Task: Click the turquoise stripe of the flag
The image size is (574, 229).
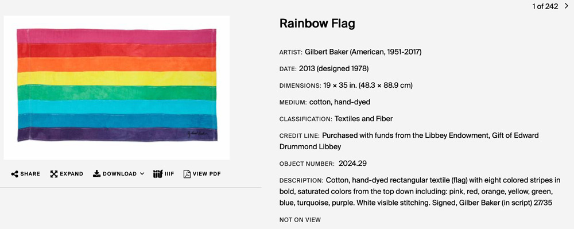Action: pos(117,107)
